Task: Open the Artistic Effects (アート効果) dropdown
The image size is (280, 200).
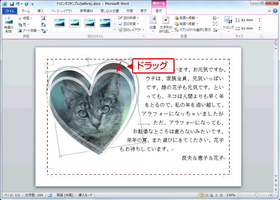Action: pos(29,31)
